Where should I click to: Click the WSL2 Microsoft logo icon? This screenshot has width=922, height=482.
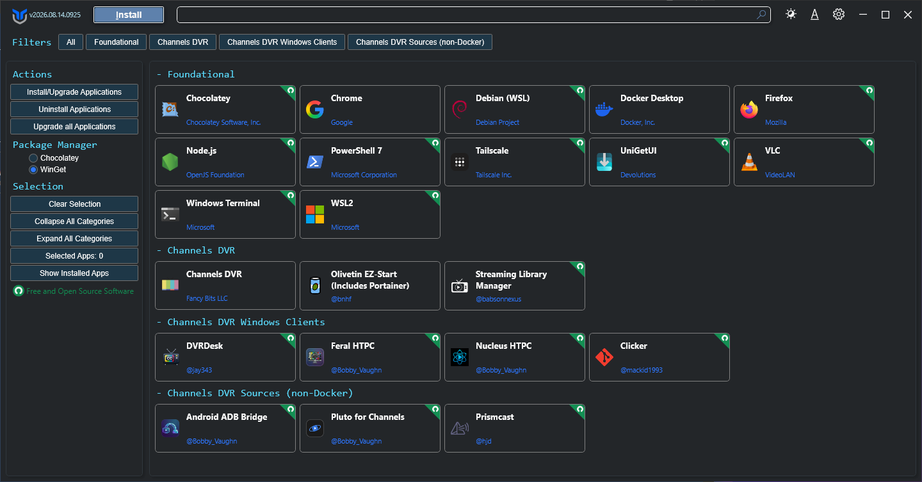point(315,214)
